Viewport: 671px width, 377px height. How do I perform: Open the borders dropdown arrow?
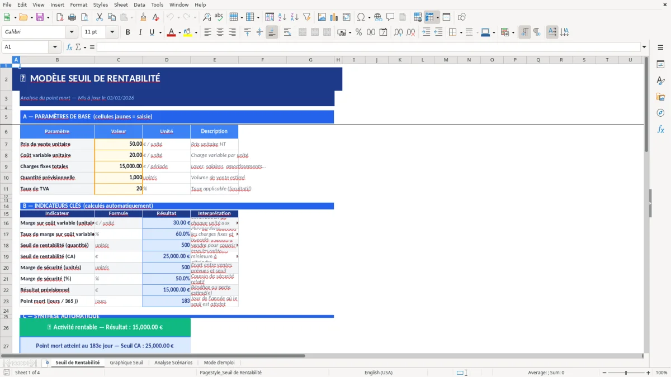pyautogui.click(x=461, y=32)
